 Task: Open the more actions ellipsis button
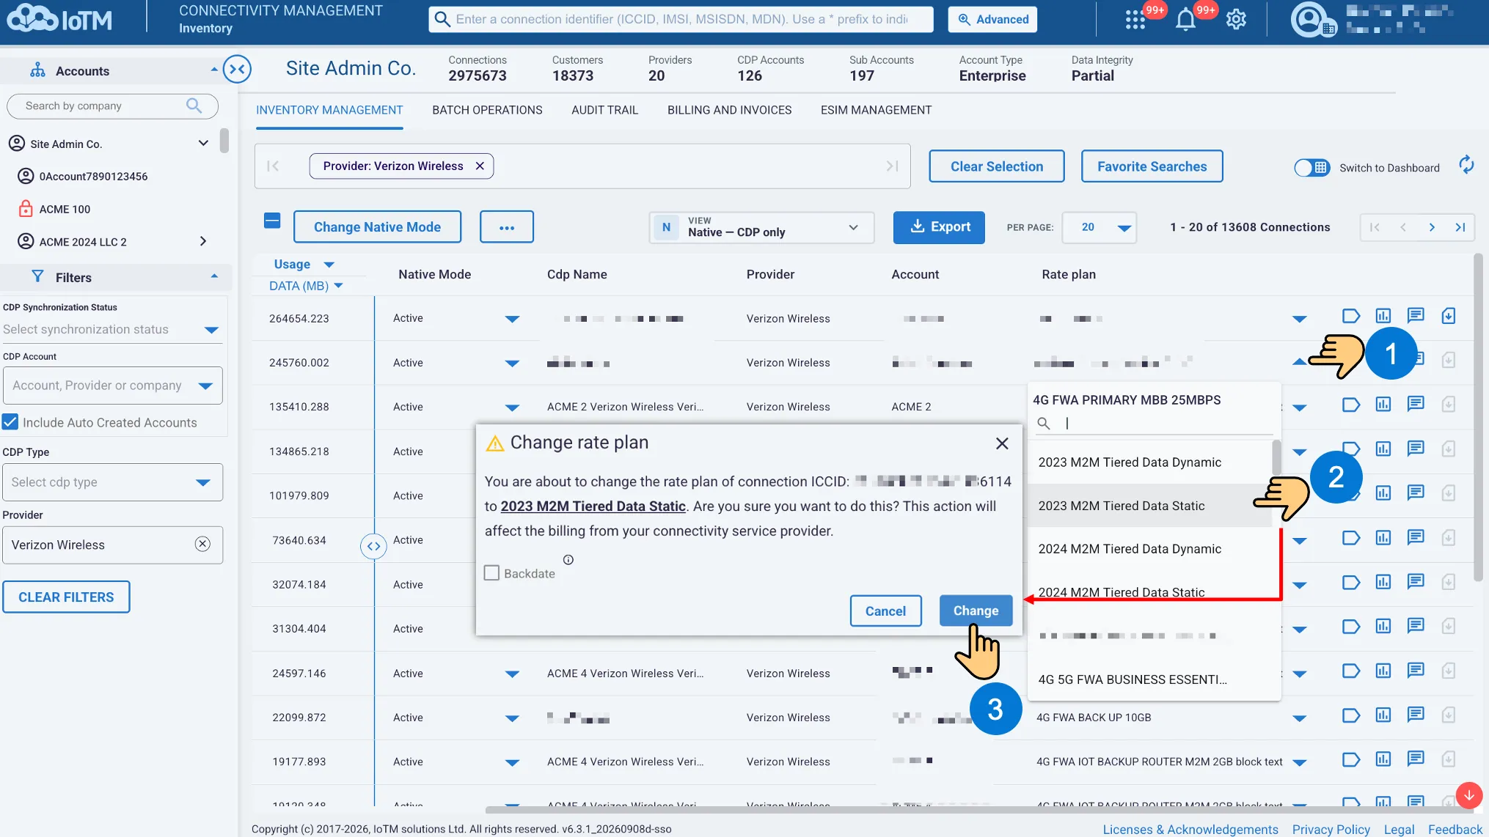[506, 227]
